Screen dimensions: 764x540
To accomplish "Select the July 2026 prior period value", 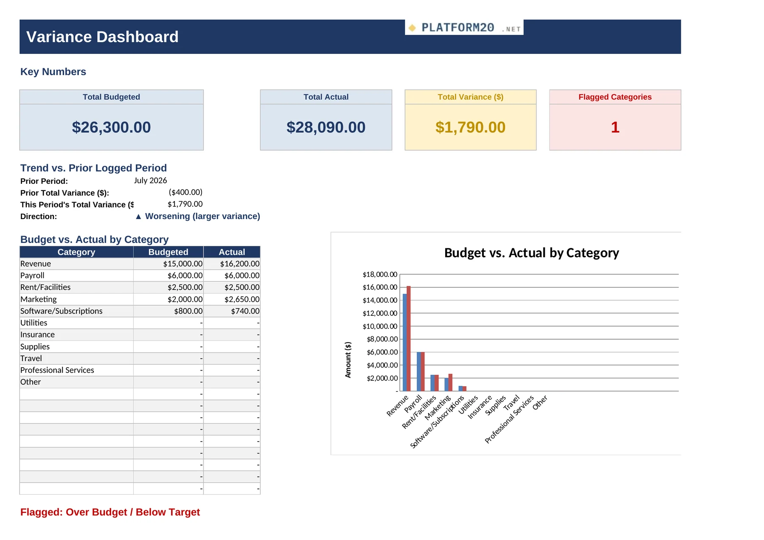I will (150, 180).
